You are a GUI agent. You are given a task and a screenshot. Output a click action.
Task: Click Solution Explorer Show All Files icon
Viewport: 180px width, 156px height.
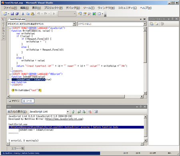156,24
